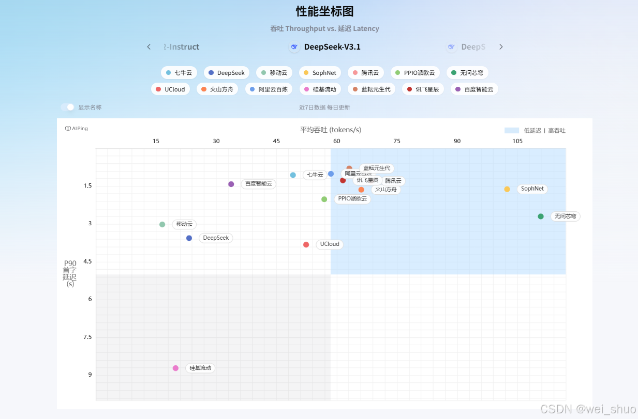Click the AI Ping logo in chart

click(77, 129)
